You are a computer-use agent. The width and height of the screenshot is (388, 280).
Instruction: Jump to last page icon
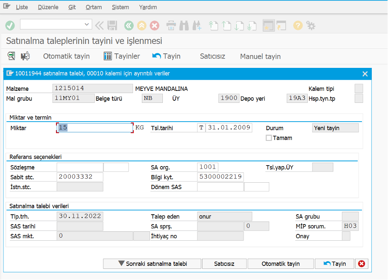[252, 26]
